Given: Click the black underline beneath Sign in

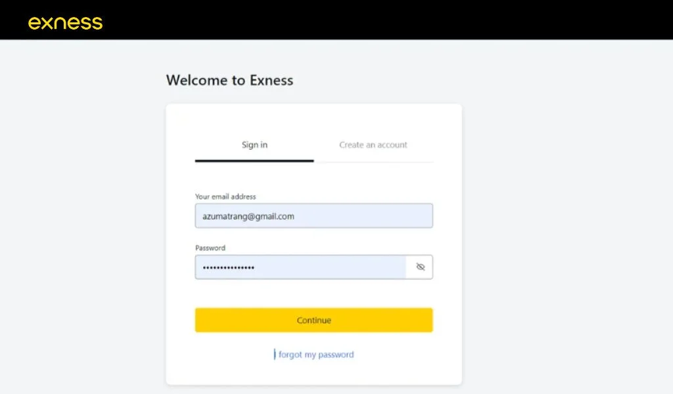Looking at the screenshot, I should click(x=254, y=160).
